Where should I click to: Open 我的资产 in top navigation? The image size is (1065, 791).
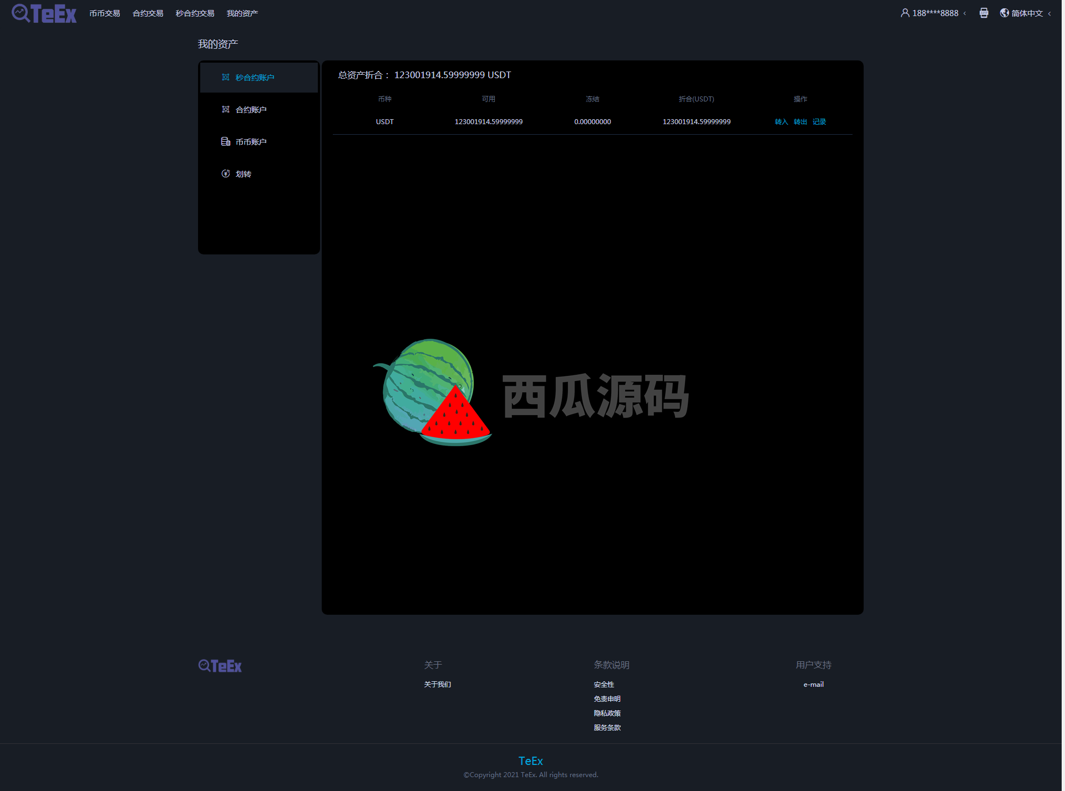coord(242,13)
